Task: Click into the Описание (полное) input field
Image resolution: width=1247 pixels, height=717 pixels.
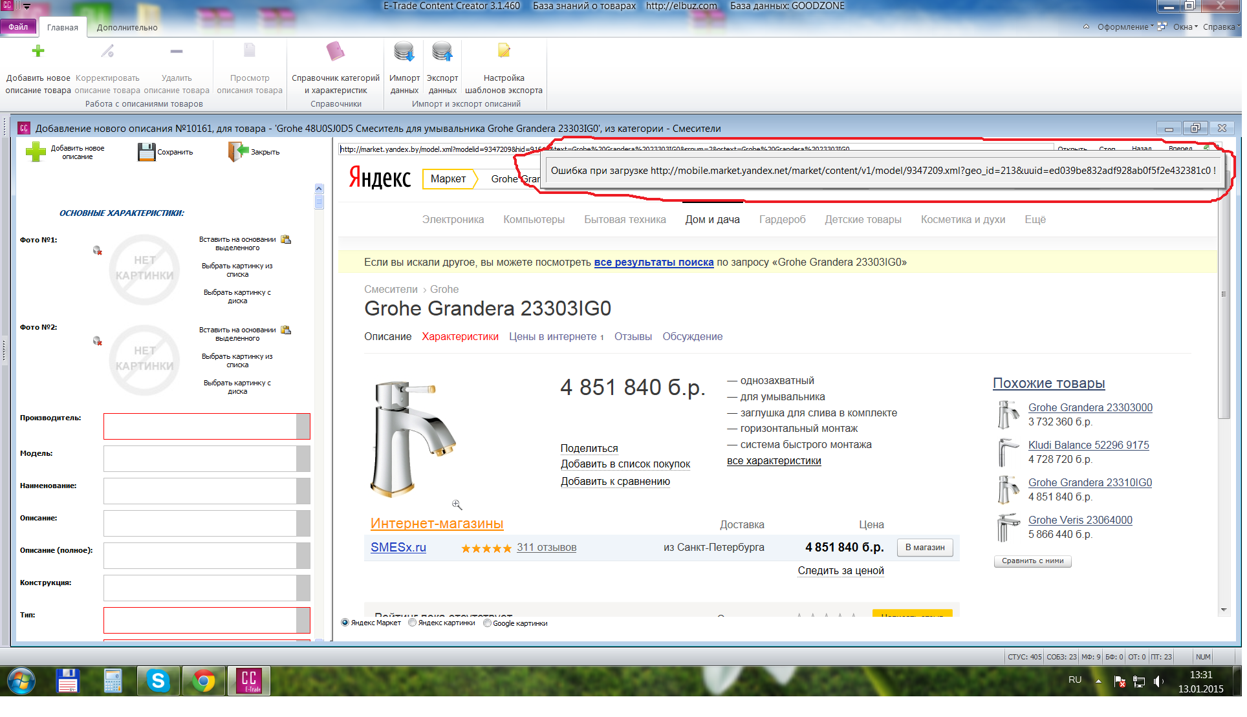Action: (x=200, y=555)
